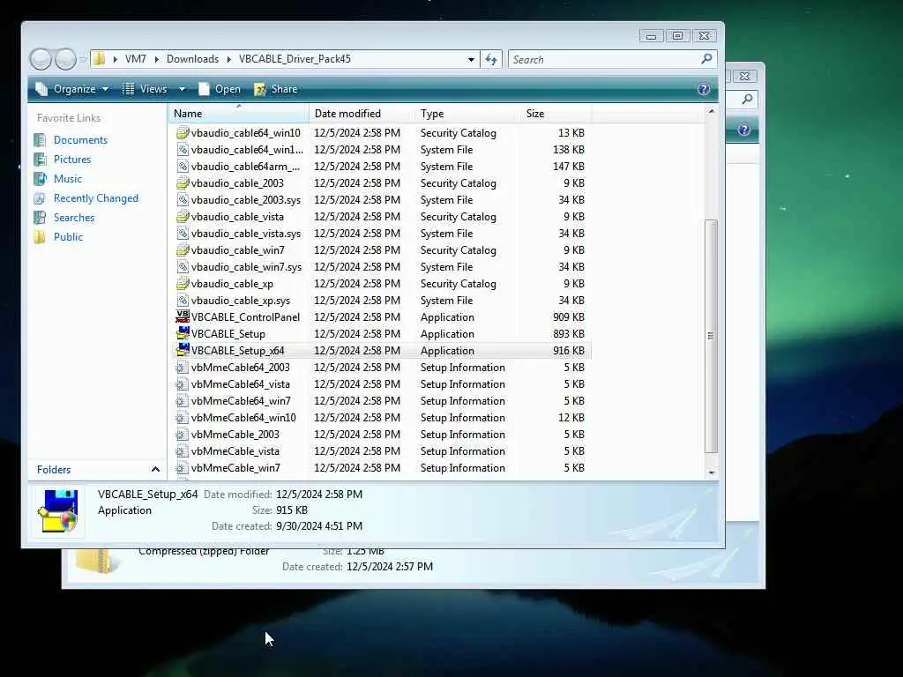Click the search magnifier icon
Screen dimensions: 903x677
pos(706,59)
